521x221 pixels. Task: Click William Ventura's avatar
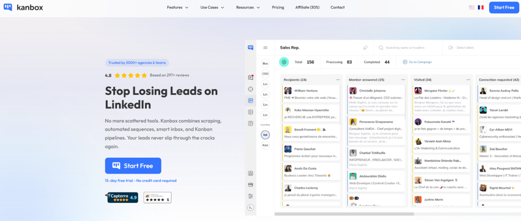point(288,90)
